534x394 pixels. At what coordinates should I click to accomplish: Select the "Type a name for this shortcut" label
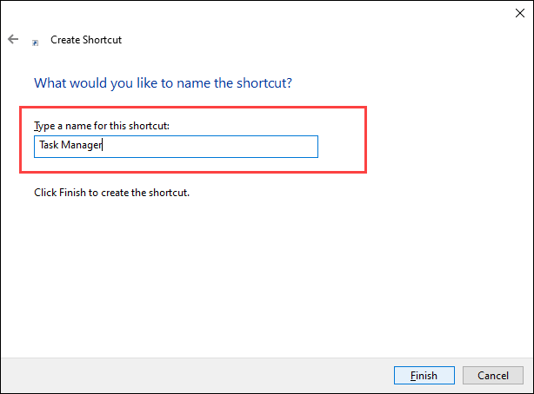(102, 126)
